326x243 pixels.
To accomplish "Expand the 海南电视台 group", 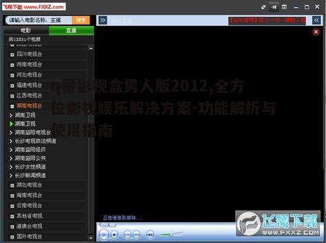I will coord(12,196).
